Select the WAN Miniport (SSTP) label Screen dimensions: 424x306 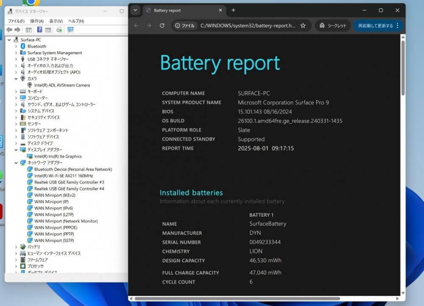pyautogui.click(x=54, y=240)
